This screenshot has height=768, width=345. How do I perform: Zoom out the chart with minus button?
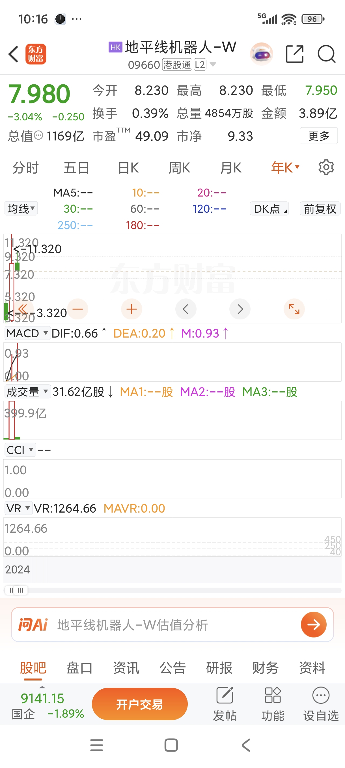point(77,309)
